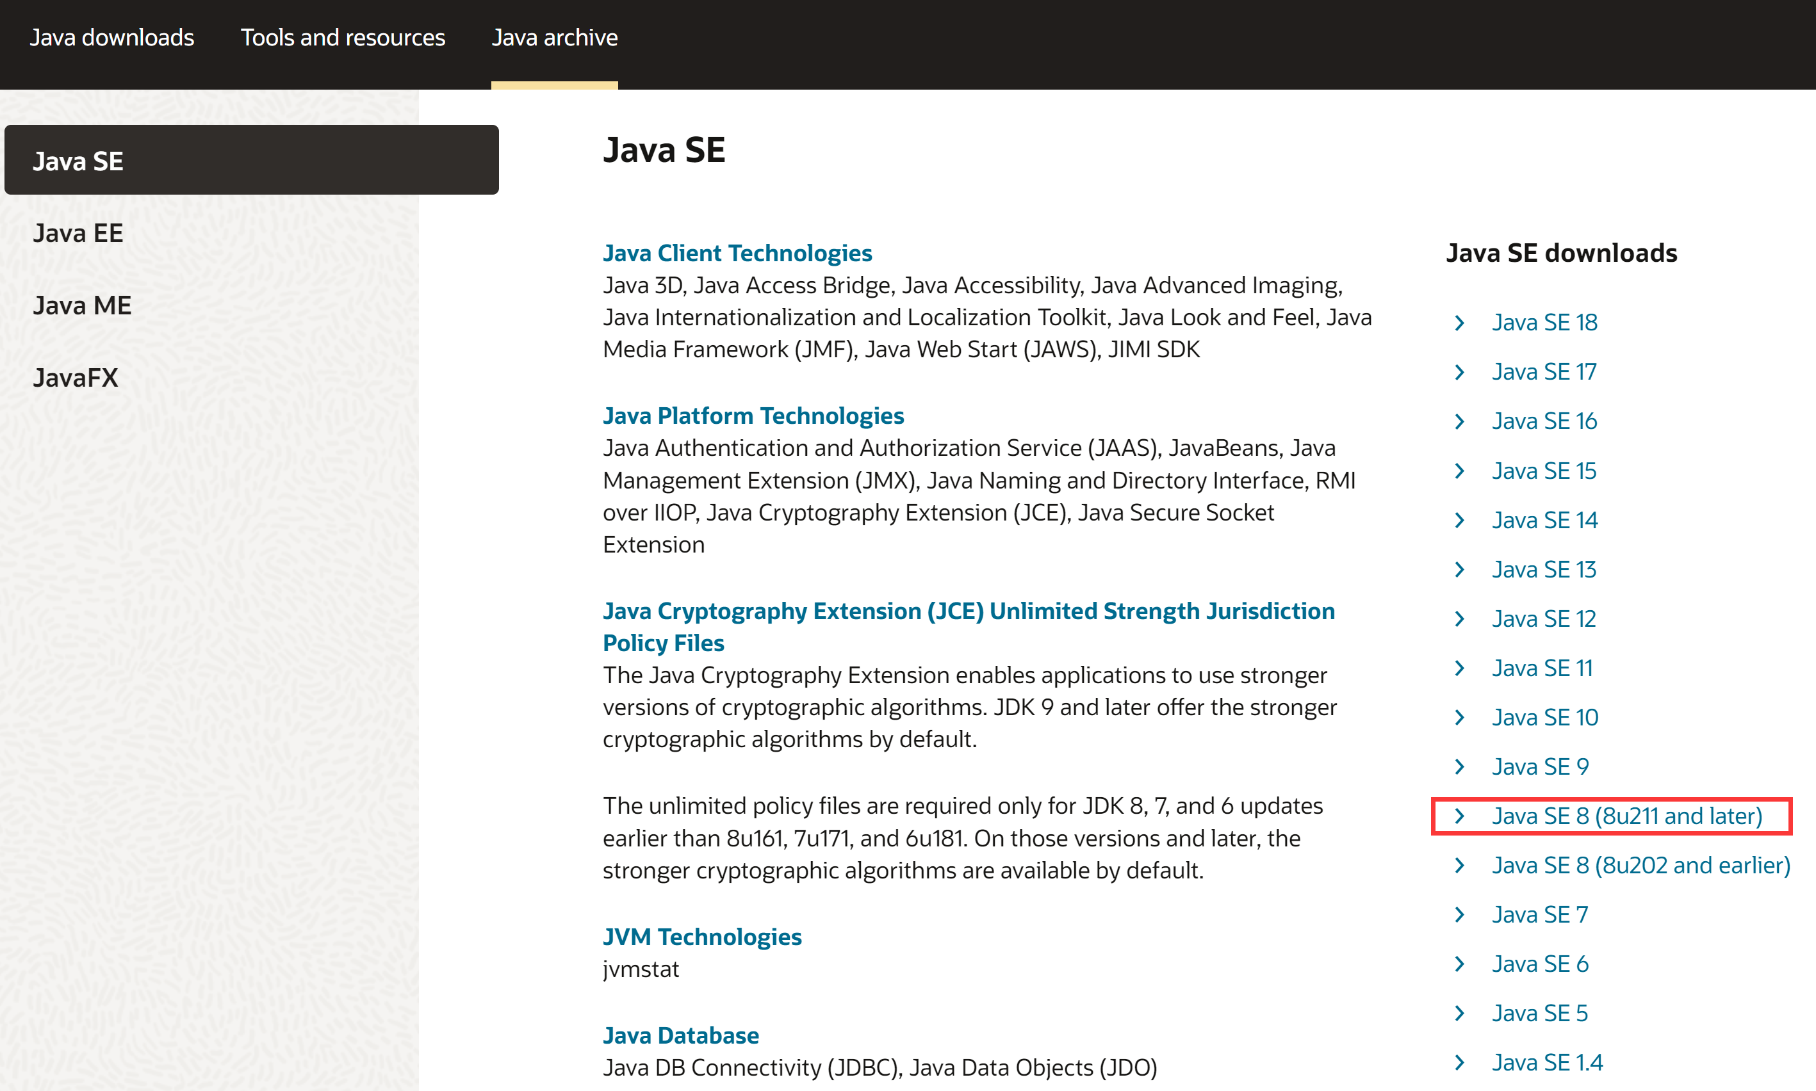
Task: Click chevron icon beside Java SE 17
Action: pos(1460,372)
